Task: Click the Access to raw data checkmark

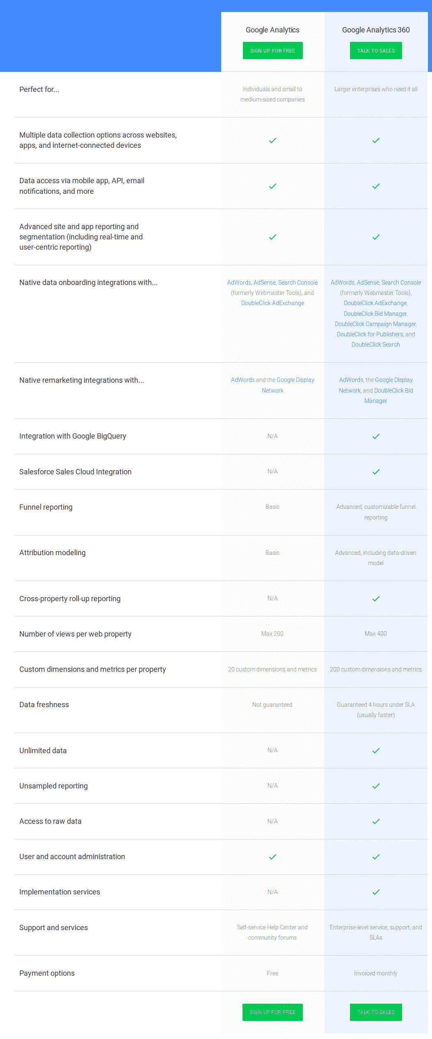Action: (376, 821)
